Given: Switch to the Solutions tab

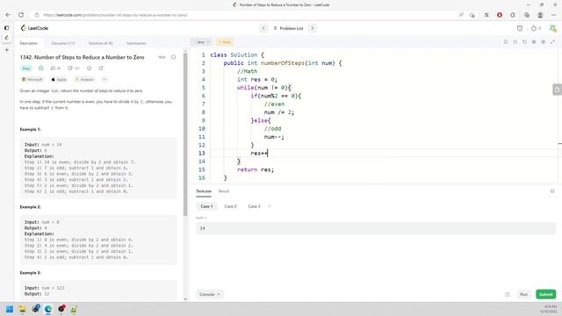Looking at the screenshot, I should pos(101,43).
